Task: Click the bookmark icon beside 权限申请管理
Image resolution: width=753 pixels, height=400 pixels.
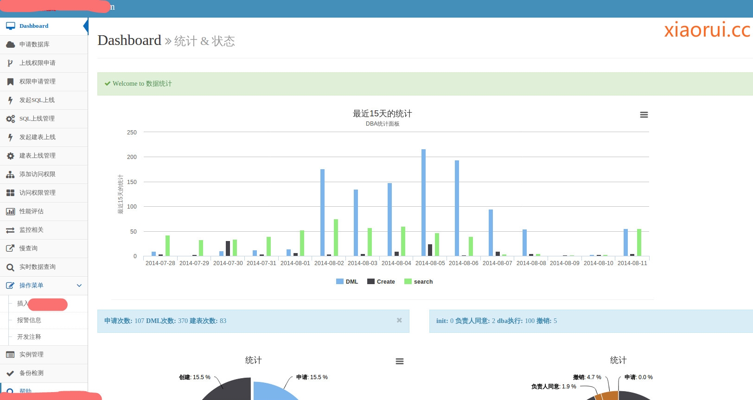Action: coord(10,82)
